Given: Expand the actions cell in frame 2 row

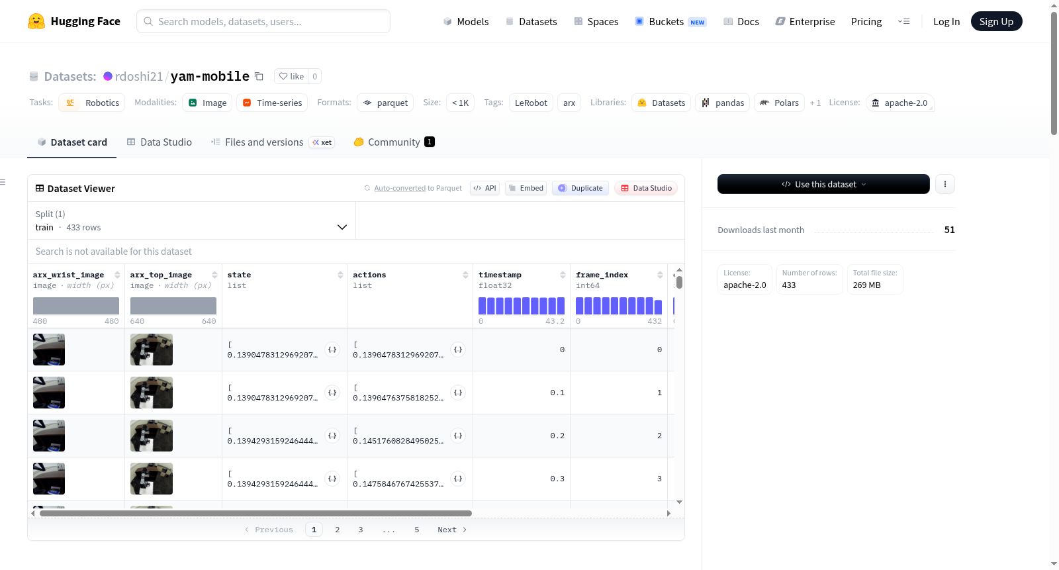Looking at the screenshot, I should tap(458, 436).
